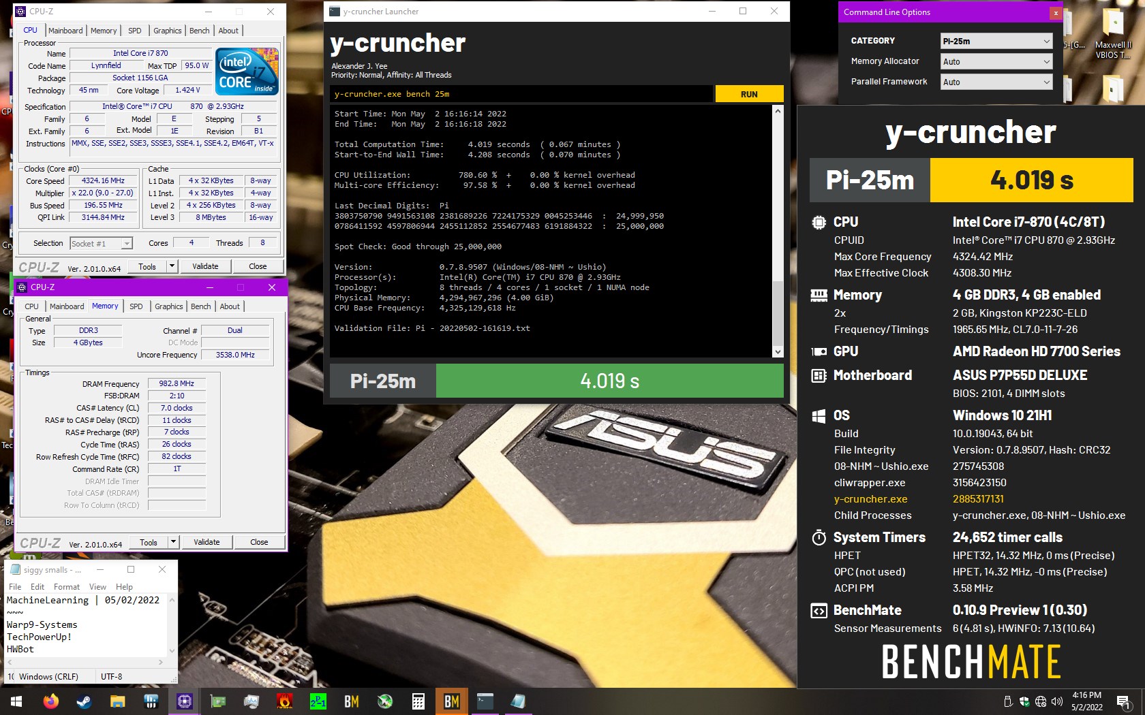Screen dimensions: 1145x715
Task: Open the network globe tray icon
Action: [1041, 701]
